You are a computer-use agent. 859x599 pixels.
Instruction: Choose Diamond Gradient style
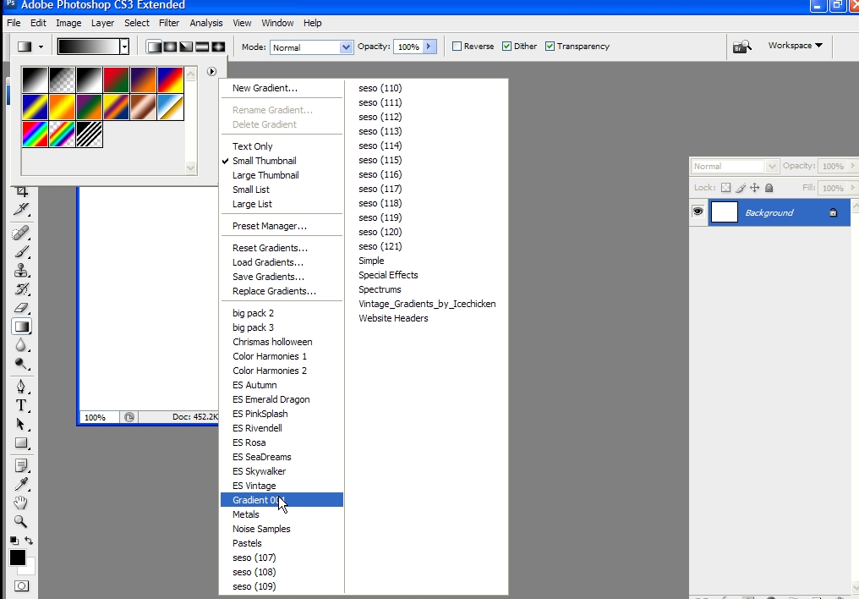pos(218,47)
